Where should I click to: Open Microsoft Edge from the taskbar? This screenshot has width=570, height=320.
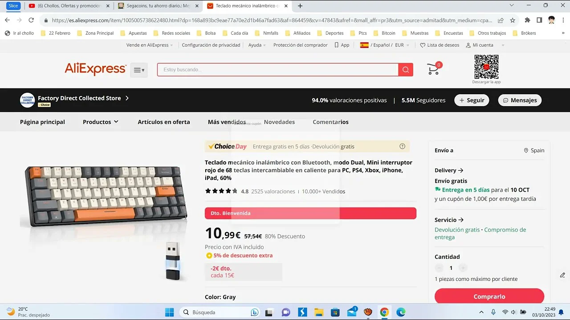pyautogui.click(x=401, y=312)
